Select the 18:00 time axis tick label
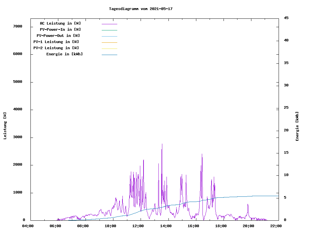This screenshot has width=311, height=233. pos(221,226)
